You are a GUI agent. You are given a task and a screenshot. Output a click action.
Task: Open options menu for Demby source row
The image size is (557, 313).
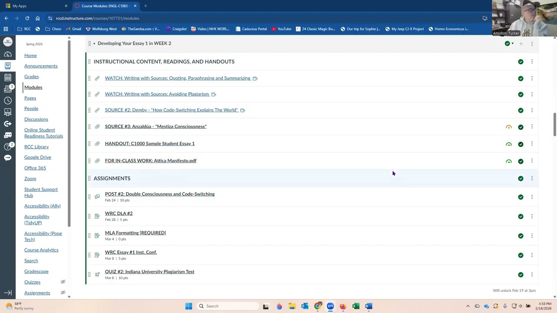pyautogui.click(x=532, y=110)
